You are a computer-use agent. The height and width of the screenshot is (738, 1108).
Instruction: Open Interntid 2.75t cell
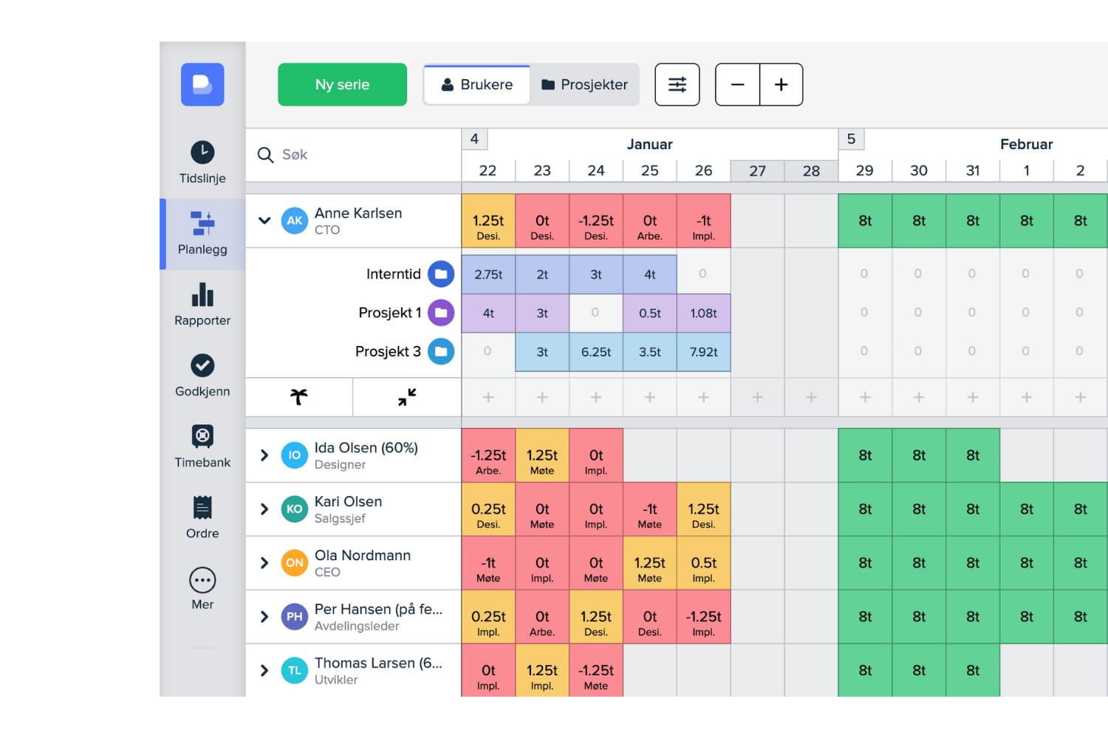pyautogui.click(x=488, y=275)
